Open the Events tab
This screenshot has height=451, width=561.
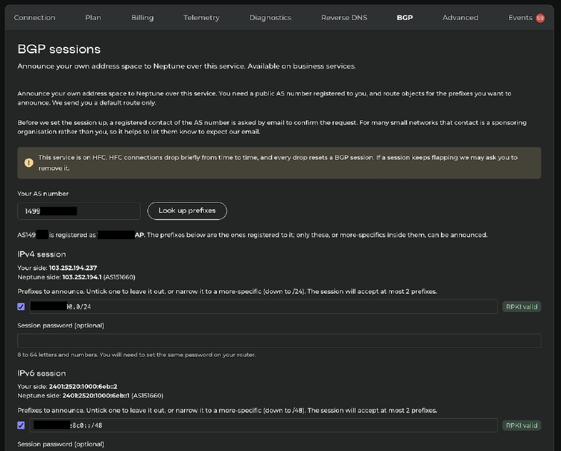[520, 18]
